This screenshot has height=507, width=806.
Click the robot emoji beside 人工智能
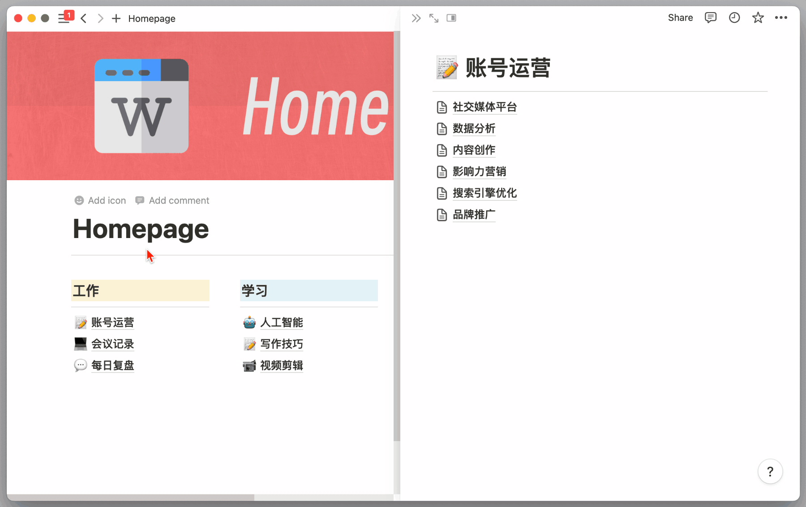[249, 322]
